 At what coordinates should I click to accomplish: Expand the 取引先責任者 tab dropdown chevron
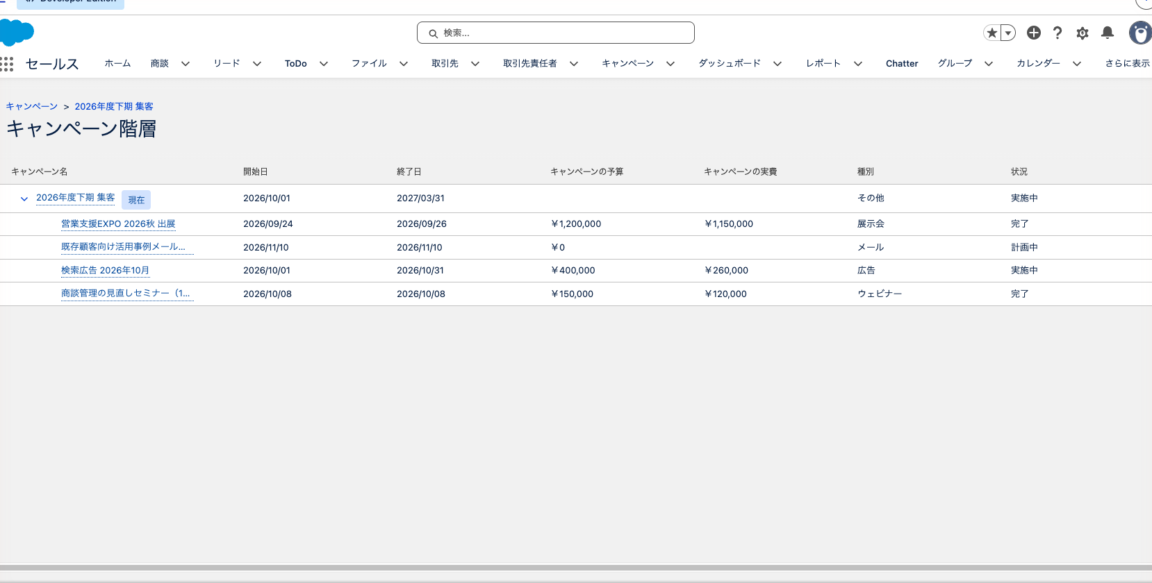[x=574, y=63]
